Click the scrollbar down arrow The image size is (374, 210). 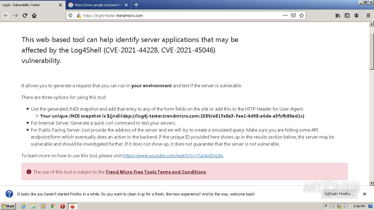click(x=371, y=183)
